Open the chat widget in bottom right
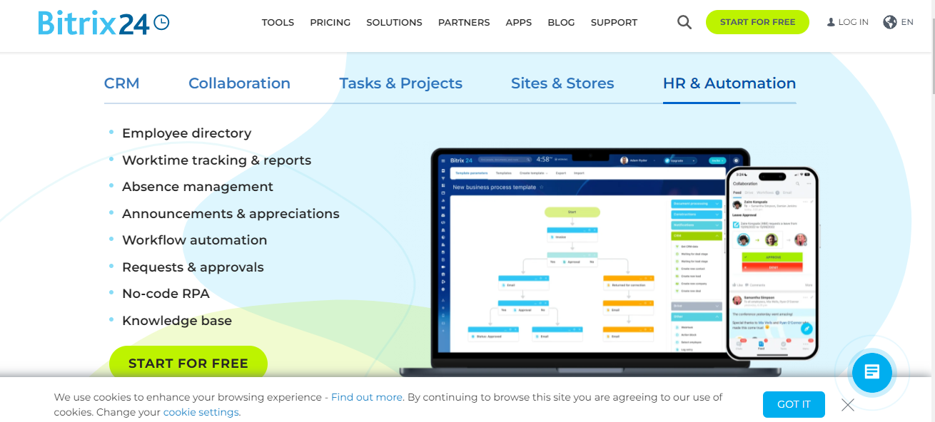This screenshot has width=935, height=422. [x=871, y=372]
